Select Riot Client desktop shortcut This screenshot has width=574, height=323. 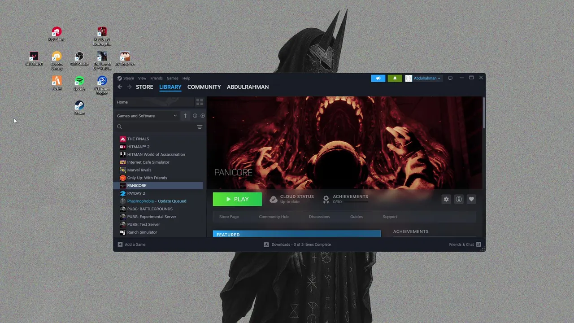(57, 34)
